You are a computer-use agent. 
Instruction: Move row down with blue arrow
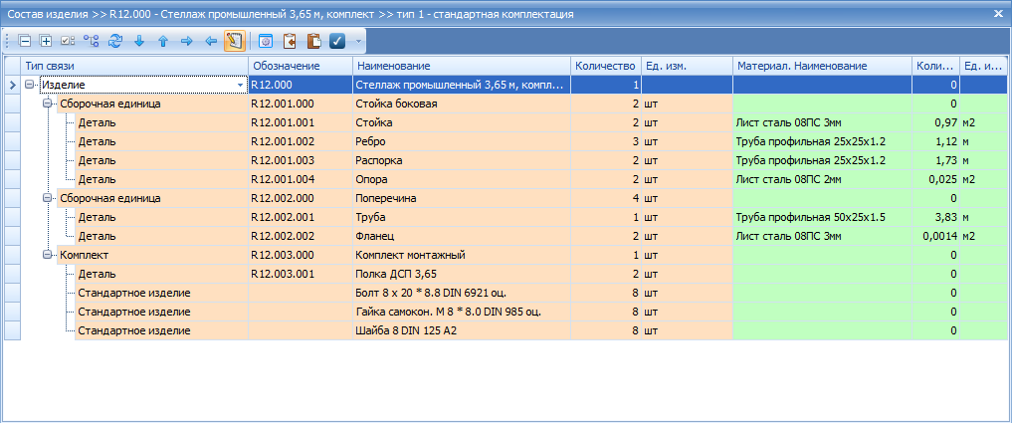point(138,42)
